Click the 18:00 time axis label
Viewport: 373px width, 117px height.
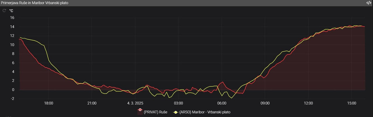pos(48,103)
